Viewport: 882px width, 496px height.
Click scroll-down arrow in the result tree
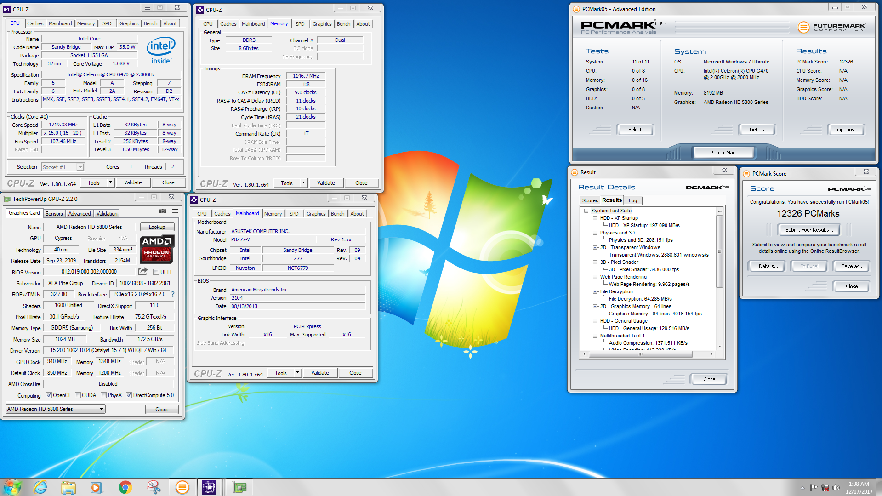[719, 347]
